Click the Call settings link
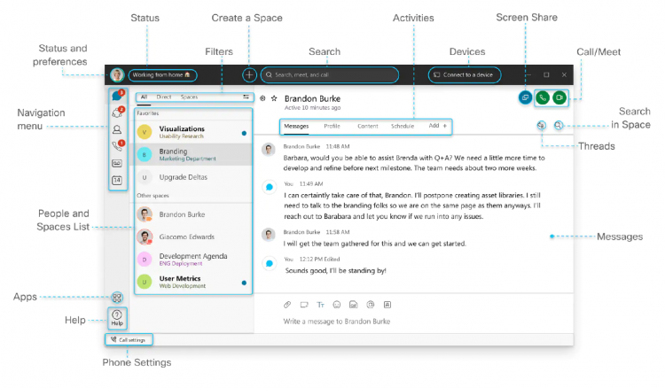The height and width of the screenshot is (388, 665). 130,339
